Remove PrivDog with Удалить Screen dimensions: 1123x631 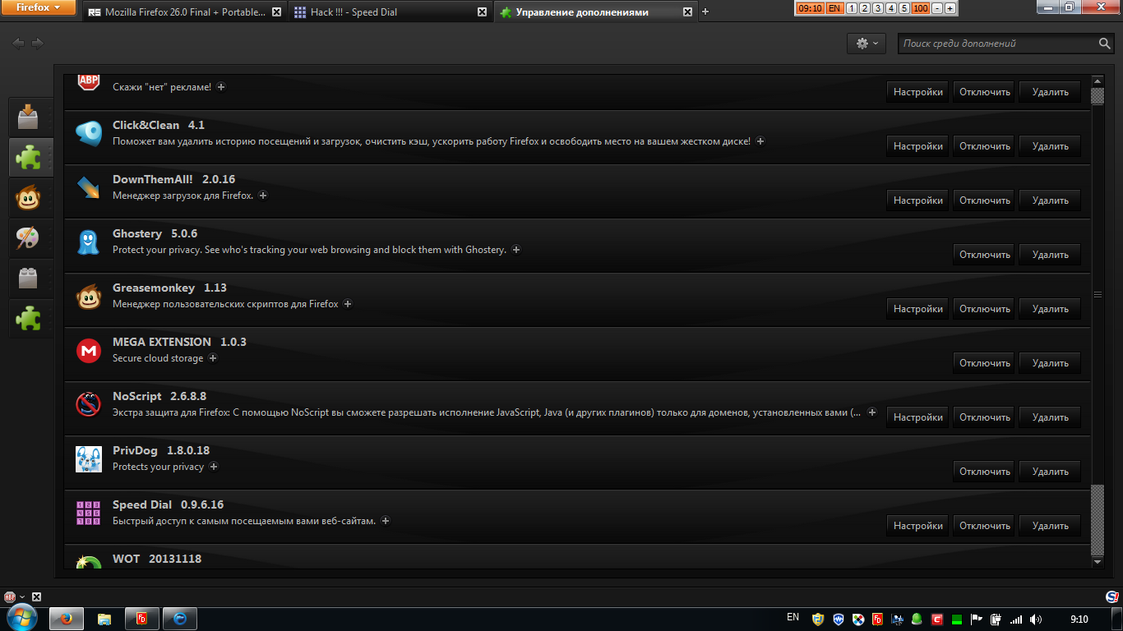pos(1051,472)
